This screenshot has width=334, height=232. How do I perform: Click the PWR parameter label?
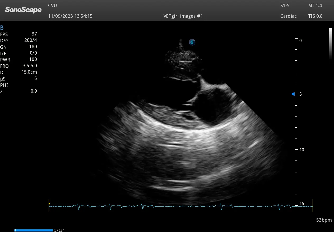coord(5,60)
